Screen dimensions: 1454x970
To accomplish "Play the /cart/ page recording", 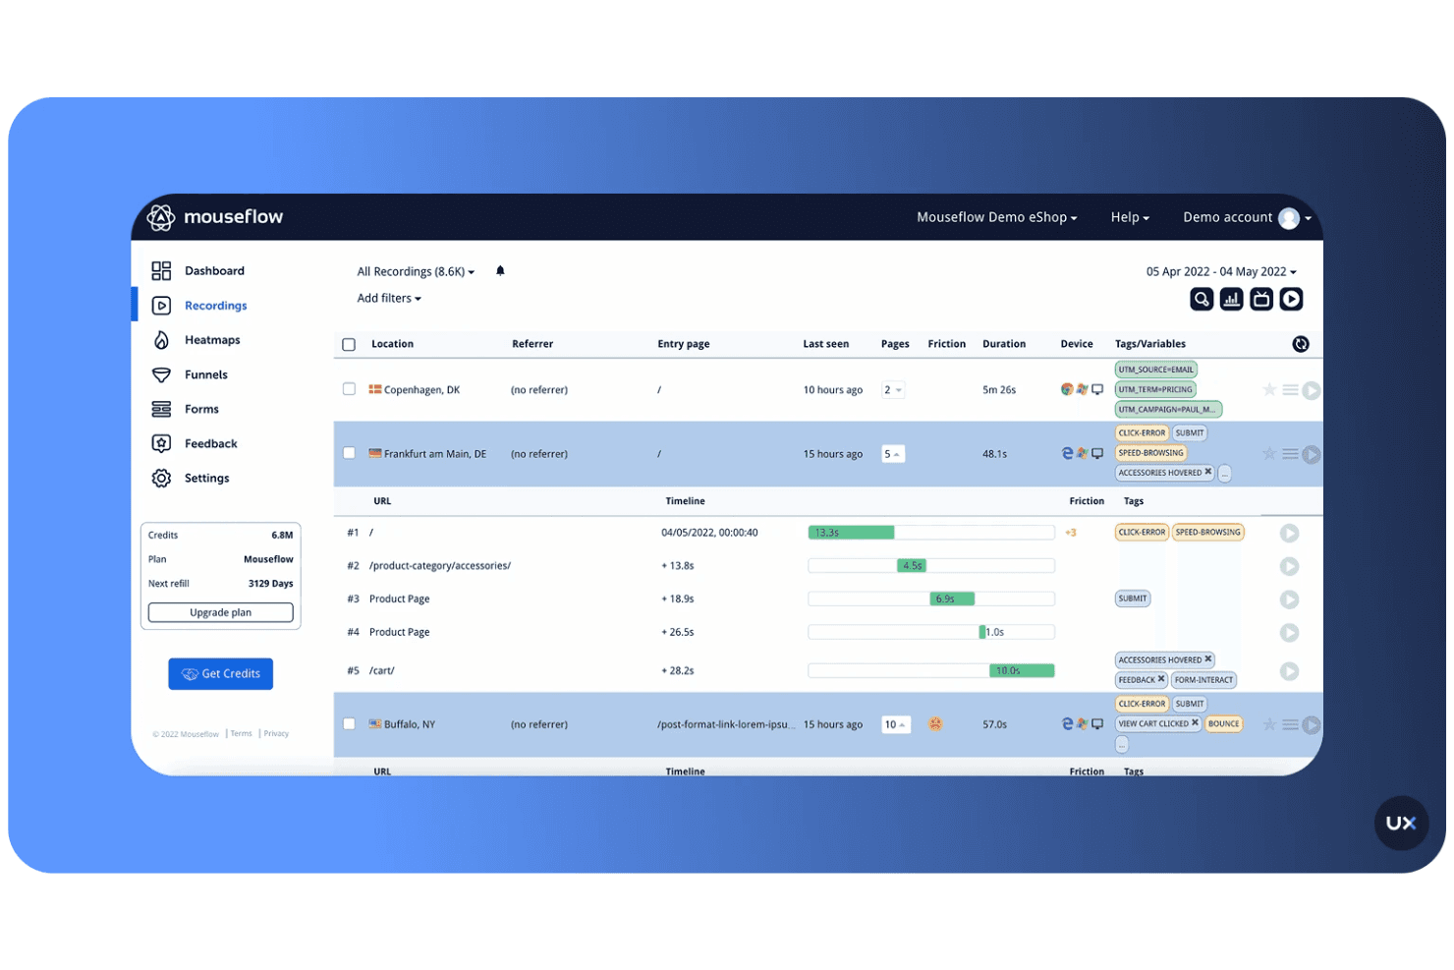I will coord(1290,671).
